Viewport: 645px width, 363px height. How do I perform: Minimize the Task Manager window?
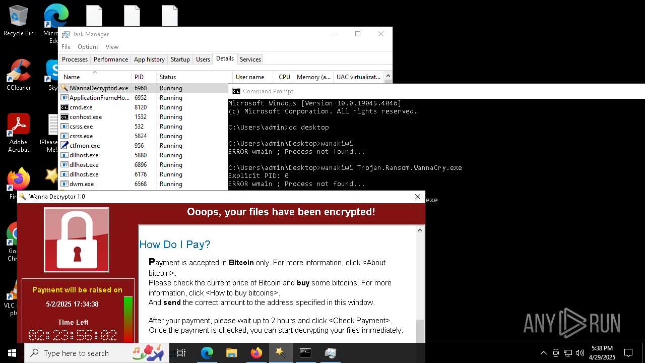pos(335,34)
